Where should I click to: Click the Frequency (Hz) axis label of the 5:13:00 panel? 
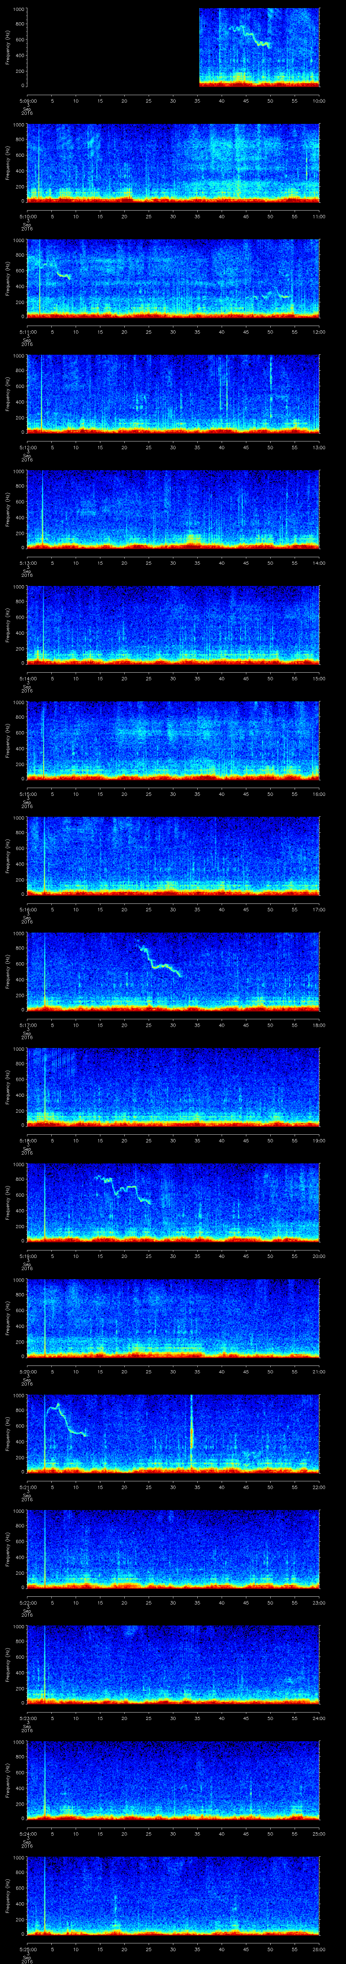[x=8, y=509]
